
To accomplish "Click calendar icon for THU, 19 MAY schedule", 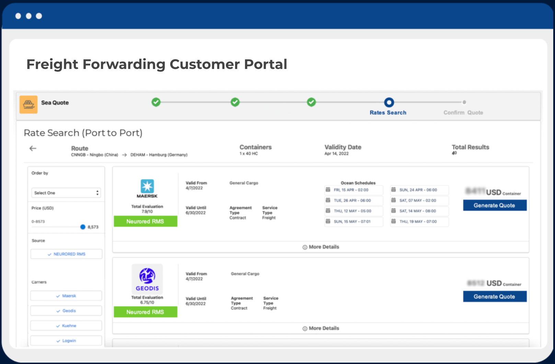I will coord(393,221).
